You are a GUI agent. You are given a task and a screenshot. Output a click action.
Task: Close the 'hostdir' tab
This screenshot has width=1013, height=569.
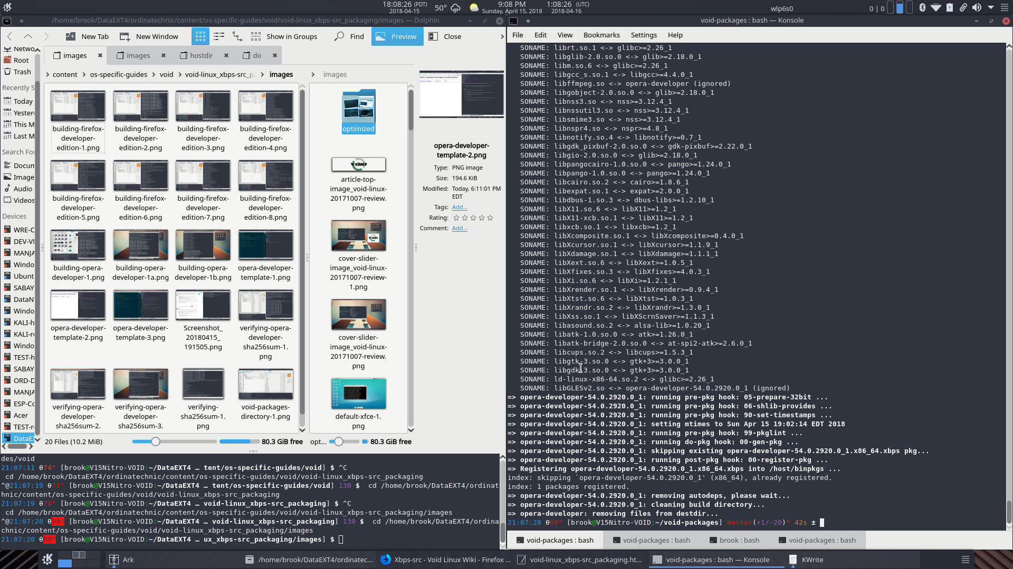[x=226, y=55]
